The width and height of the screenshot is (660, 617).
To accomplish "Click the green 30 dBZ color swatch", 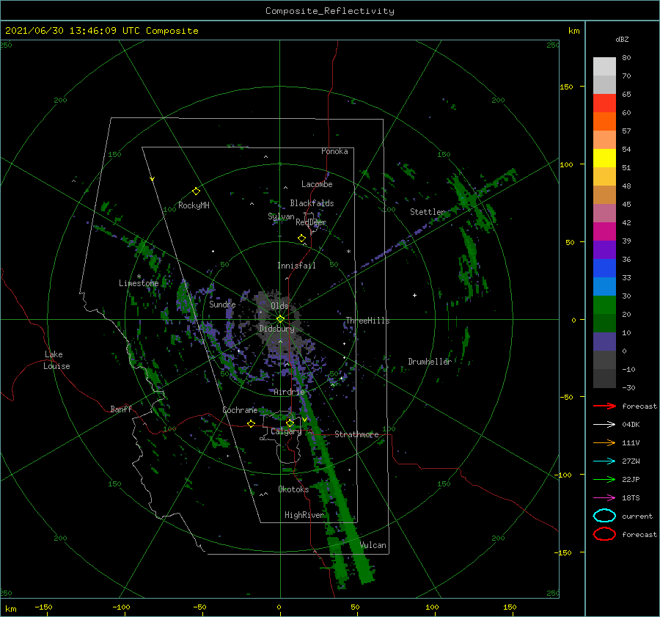I will pyautogui.click(x=604, y=305).
